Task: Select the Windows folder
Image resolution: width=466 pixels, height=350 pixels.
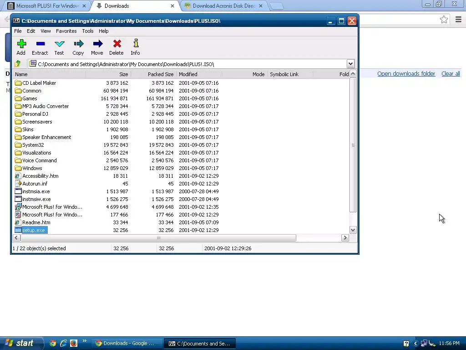Action: point(29,168)
